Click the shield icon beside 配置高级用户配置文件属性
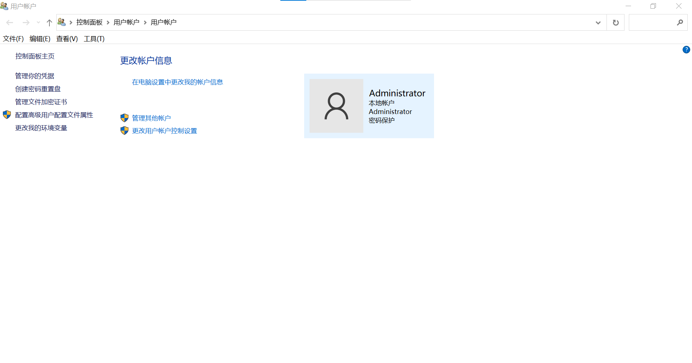 (x=7, y=115)
